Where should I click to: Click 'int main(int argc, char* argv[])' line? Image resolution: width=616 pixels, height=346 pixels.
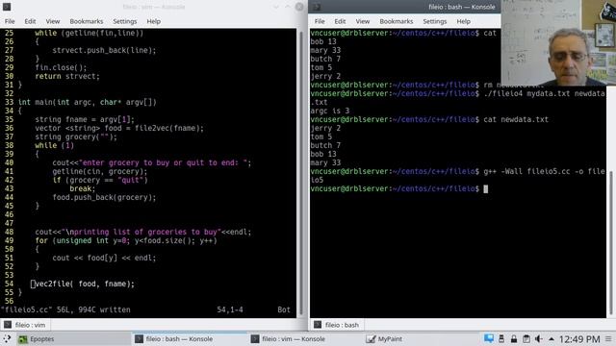88,102
